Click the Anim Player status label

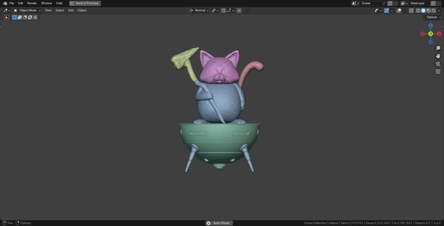pos(221,223)
